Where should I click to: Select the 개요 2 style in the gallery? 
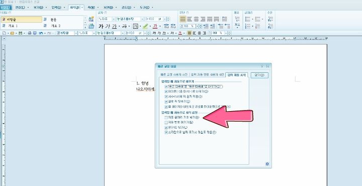[x=62, y=26]
